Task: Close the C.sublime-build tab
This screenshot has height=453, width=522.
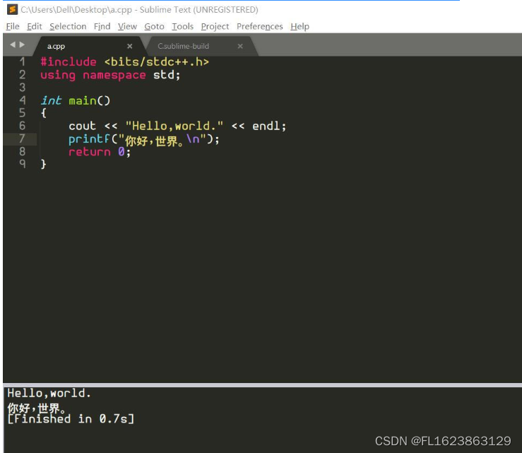Action: [240, 47]
